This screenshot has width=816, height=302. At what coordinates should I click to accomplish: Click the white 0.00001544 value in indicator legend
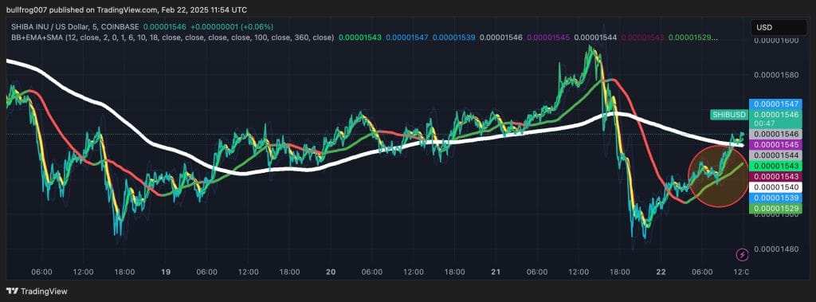595,37
